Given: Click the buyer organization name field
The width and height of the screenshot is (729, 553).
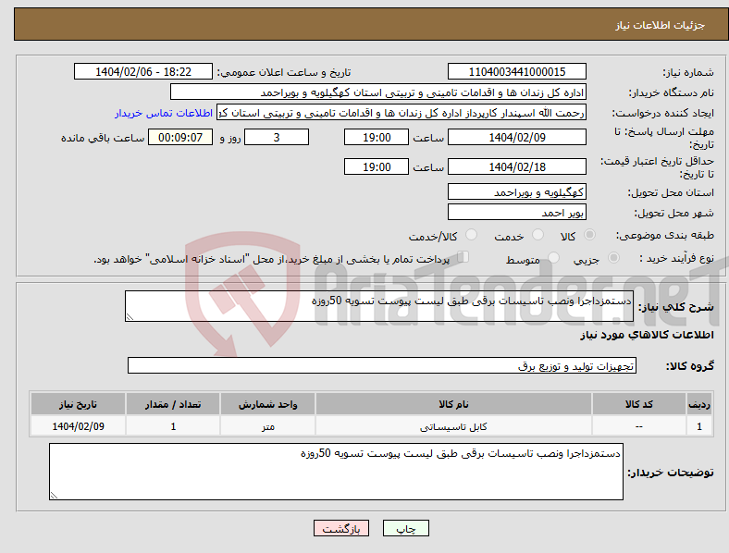Looking at the screenshot, I should [x=378, y=92].
